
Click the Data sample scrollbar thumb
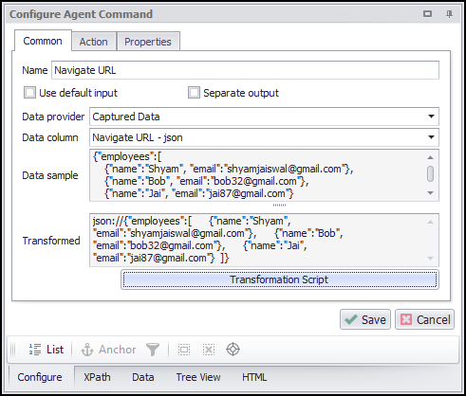pyautogui.click(x=430, y=174)
